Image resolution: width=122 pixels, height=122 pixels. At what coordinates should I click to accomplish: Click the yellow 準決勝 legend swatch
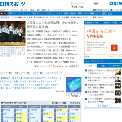point(50,103)
